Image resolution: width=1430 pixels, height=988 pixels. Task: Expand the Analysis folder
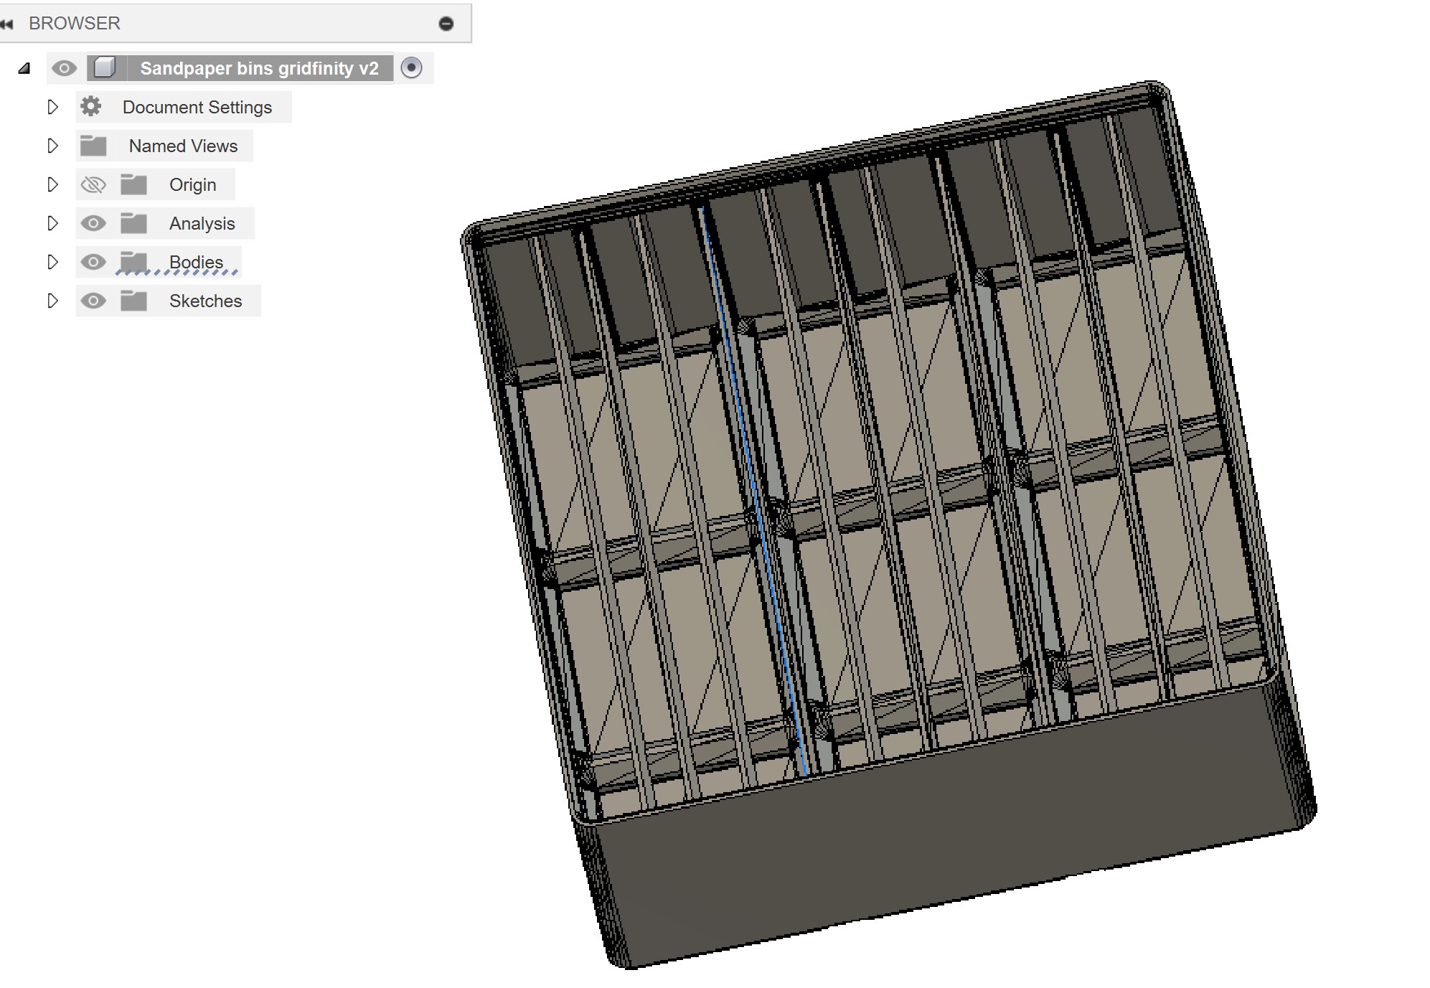tap(52, 223)
